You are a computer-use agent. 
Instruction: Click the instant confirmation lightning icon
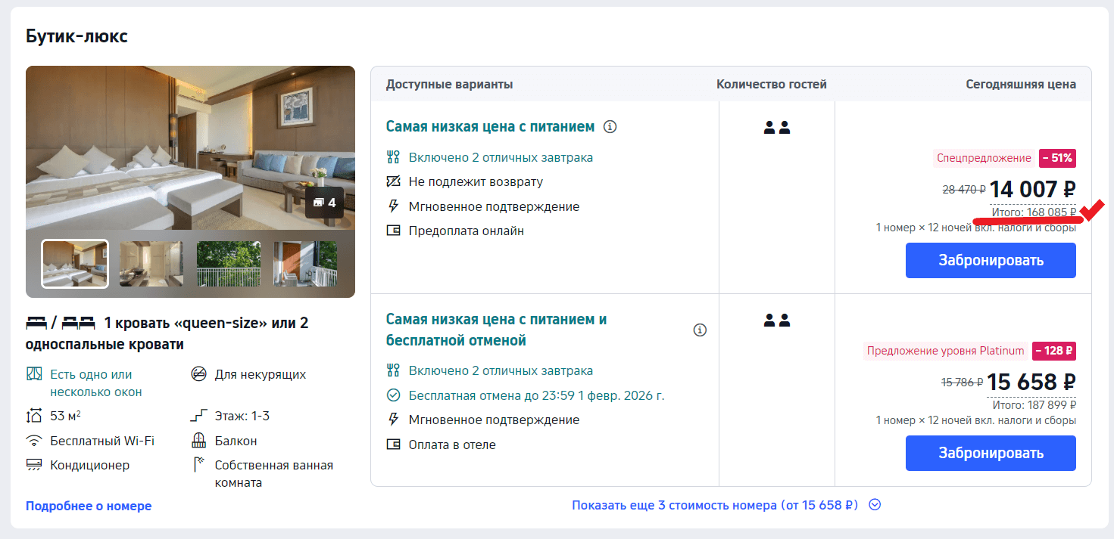tap(392, 206)
